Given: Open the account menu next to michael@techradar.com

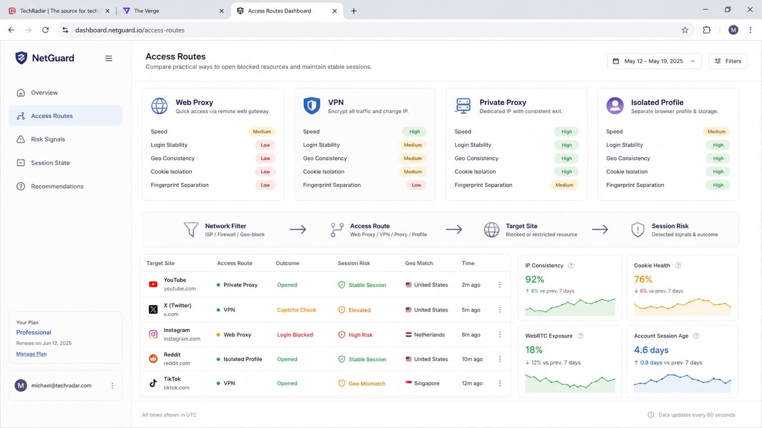Looking at the screenshot, I should [x=112, y=386].
